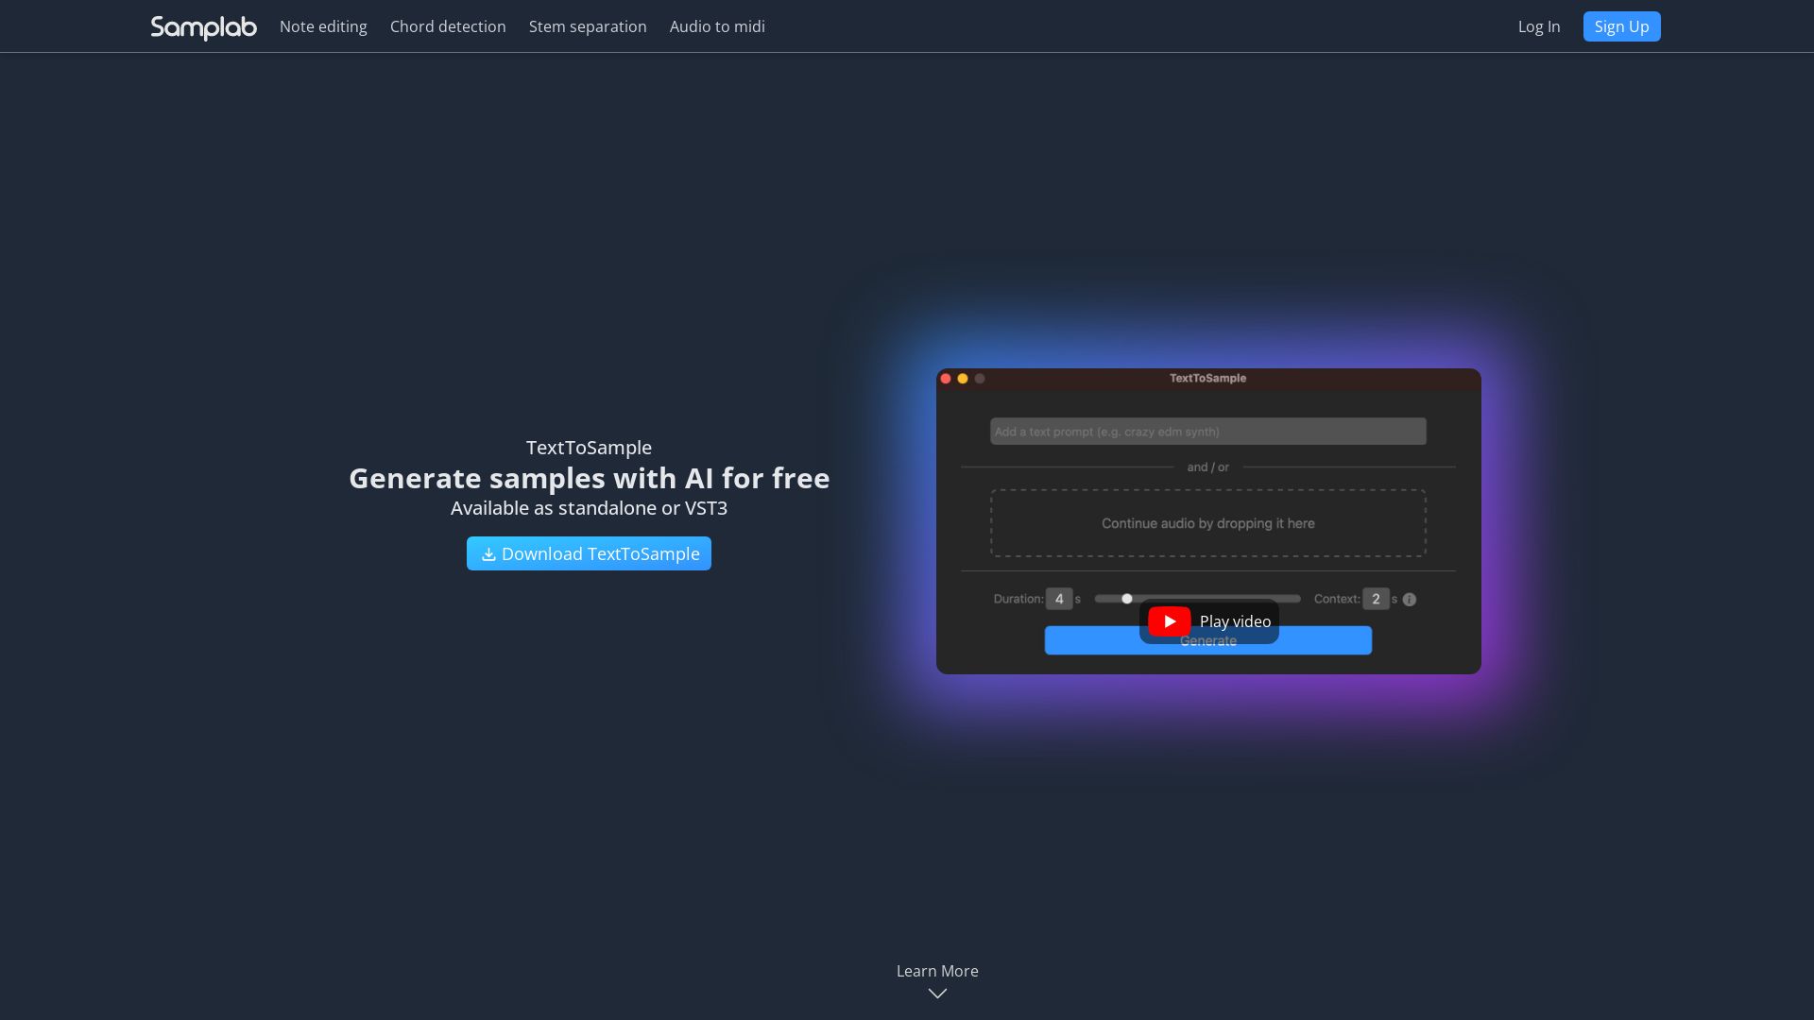Open the Chord detection page

(448, 26)
